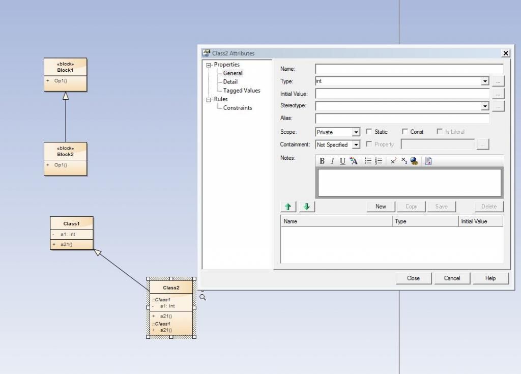Enable the Static checkbox
This screenshot has height=374, width=521.
click(369, 132)
